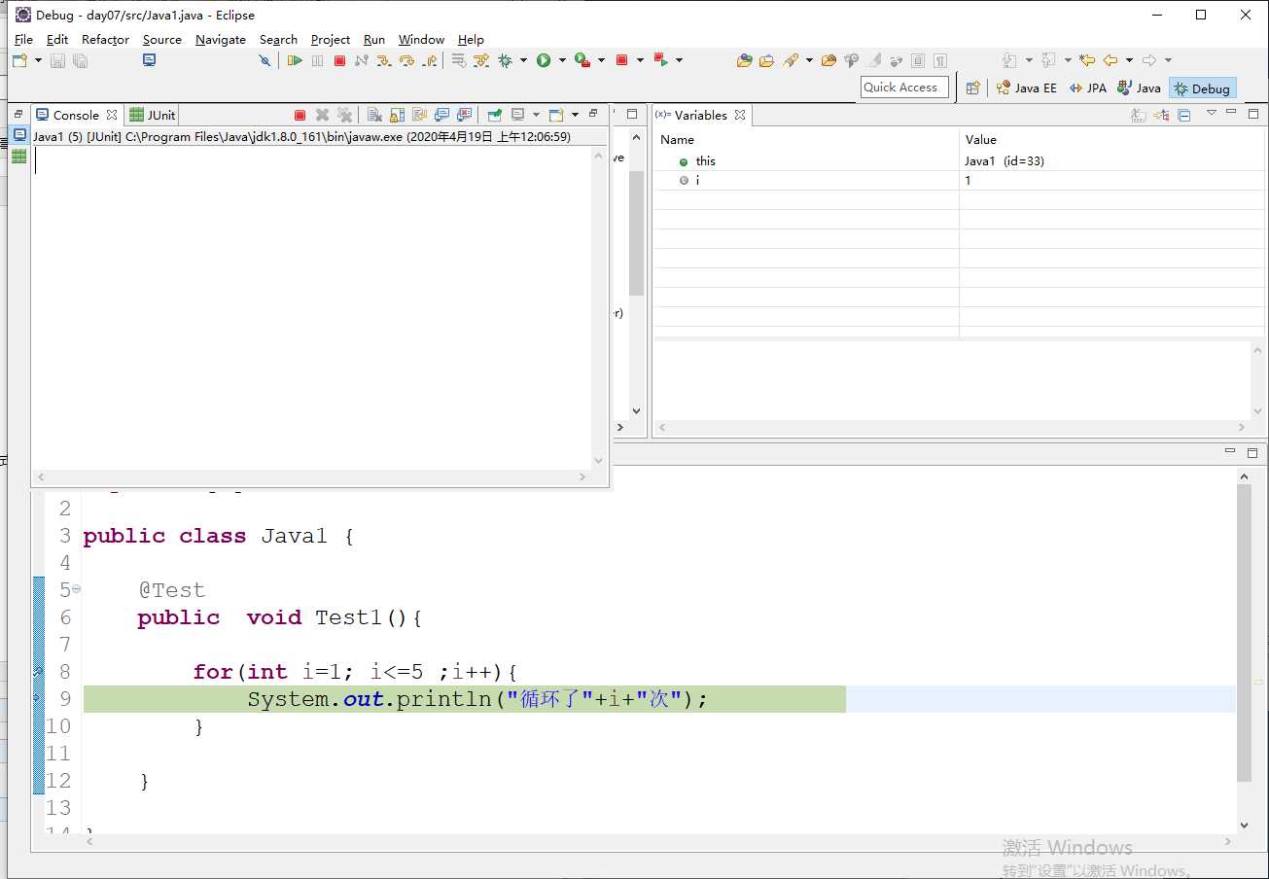Open the Search flashlight dropdown arrow

pos(809,60)
